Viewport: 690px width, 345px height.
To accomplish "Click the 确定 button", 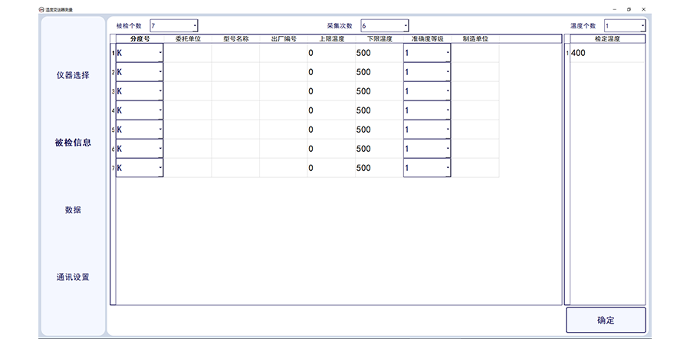I will coord(605,320).
